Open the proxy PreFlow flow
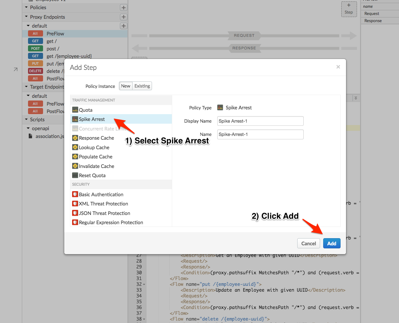399x323 pixels. point(75,33)
